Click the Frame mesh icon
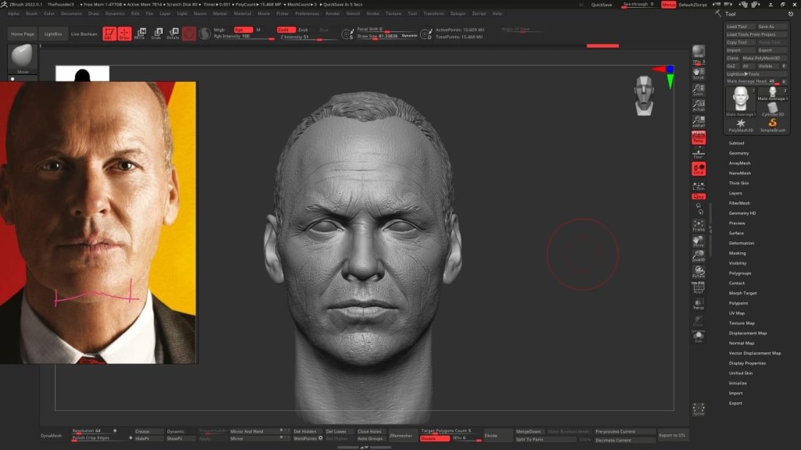The width and height of the screenshot is (801, 450). click(x=699, y=226)
